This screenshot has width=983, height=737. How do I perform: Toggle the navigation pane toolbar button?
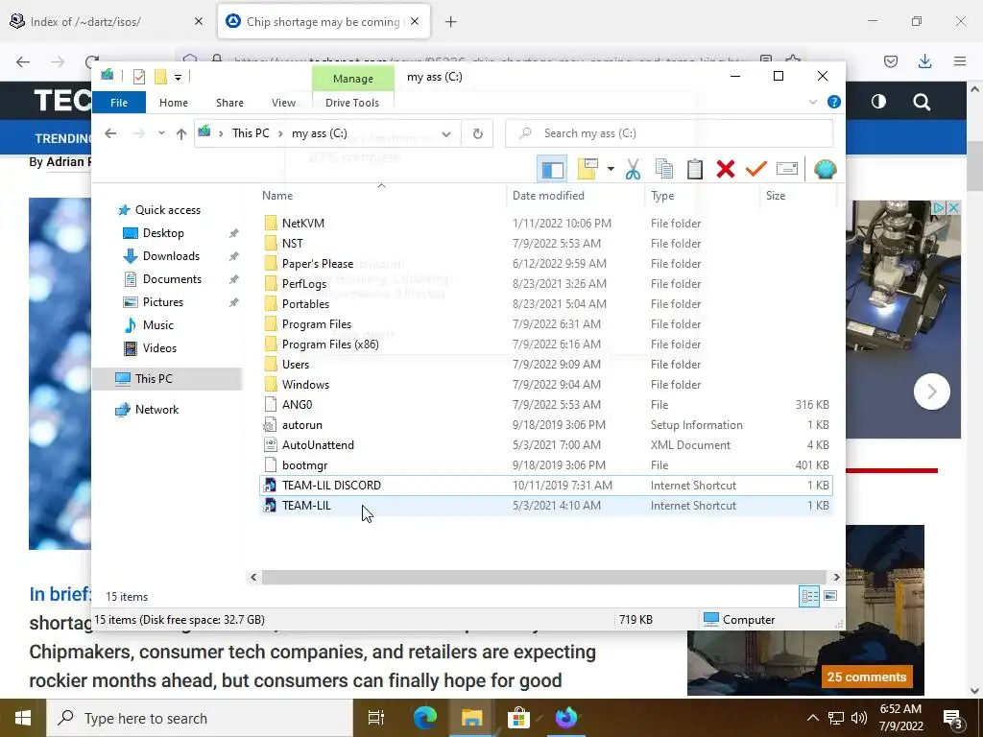pos(552,169)
